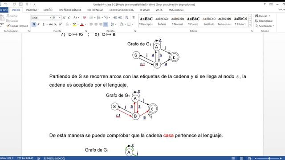Clear all formatting with the eraser icon
The image size is (285, 160).
tap(85, 18)
